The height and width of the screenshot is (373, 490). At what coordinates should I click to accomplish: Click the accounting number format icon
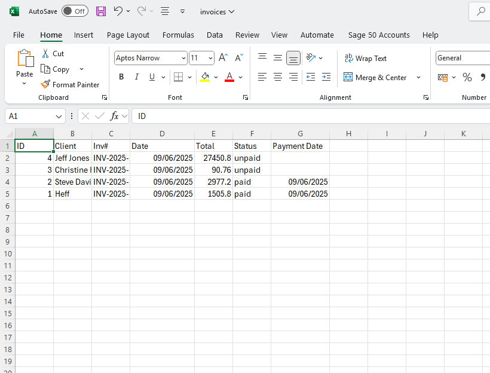[443, 77]
